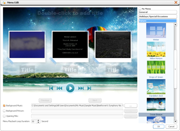Click the Ocean Breeze label text
The height and width of the screenshot is (131, 180).
156,115
